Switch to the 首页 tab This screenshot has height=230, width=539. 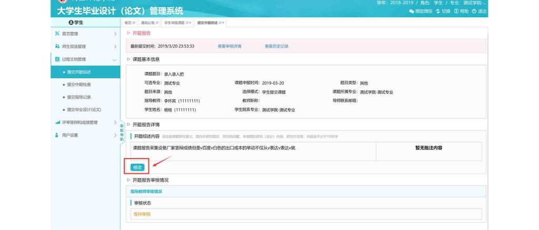[128, 23]
